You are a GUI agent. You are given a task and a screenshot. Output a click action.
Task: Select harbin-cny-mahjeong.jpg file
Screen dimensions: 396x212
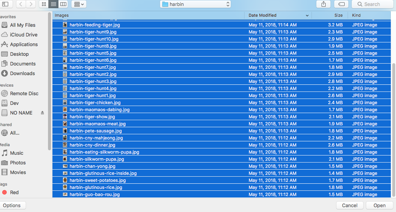click(x=221, y=138)
